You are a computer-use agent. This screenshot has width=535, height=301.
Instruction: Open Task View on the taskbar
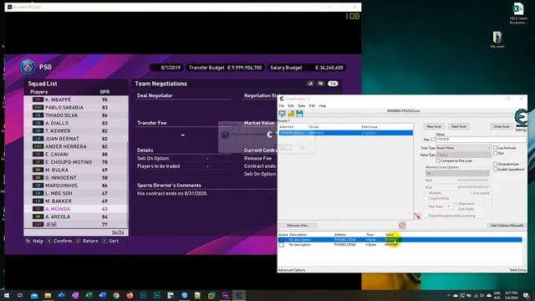20,295
